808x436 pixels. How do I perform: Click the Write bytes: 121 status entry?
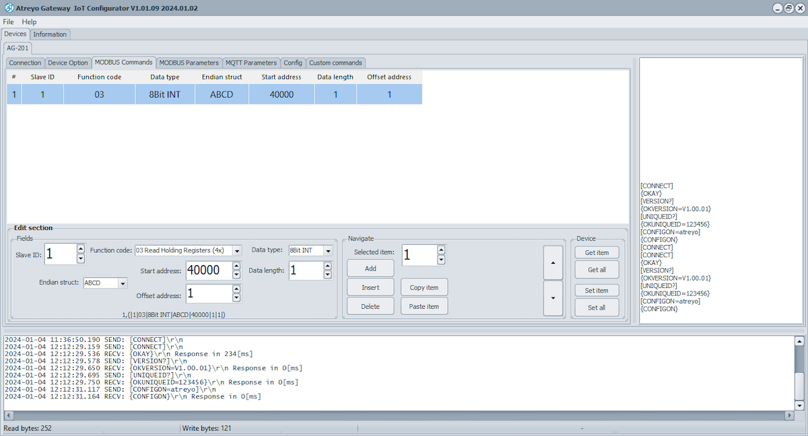pyautogui.click(x=207, y=428)
